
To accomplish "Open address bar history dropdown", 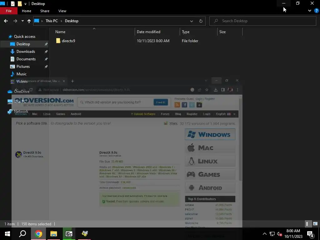I will [192, 21].
